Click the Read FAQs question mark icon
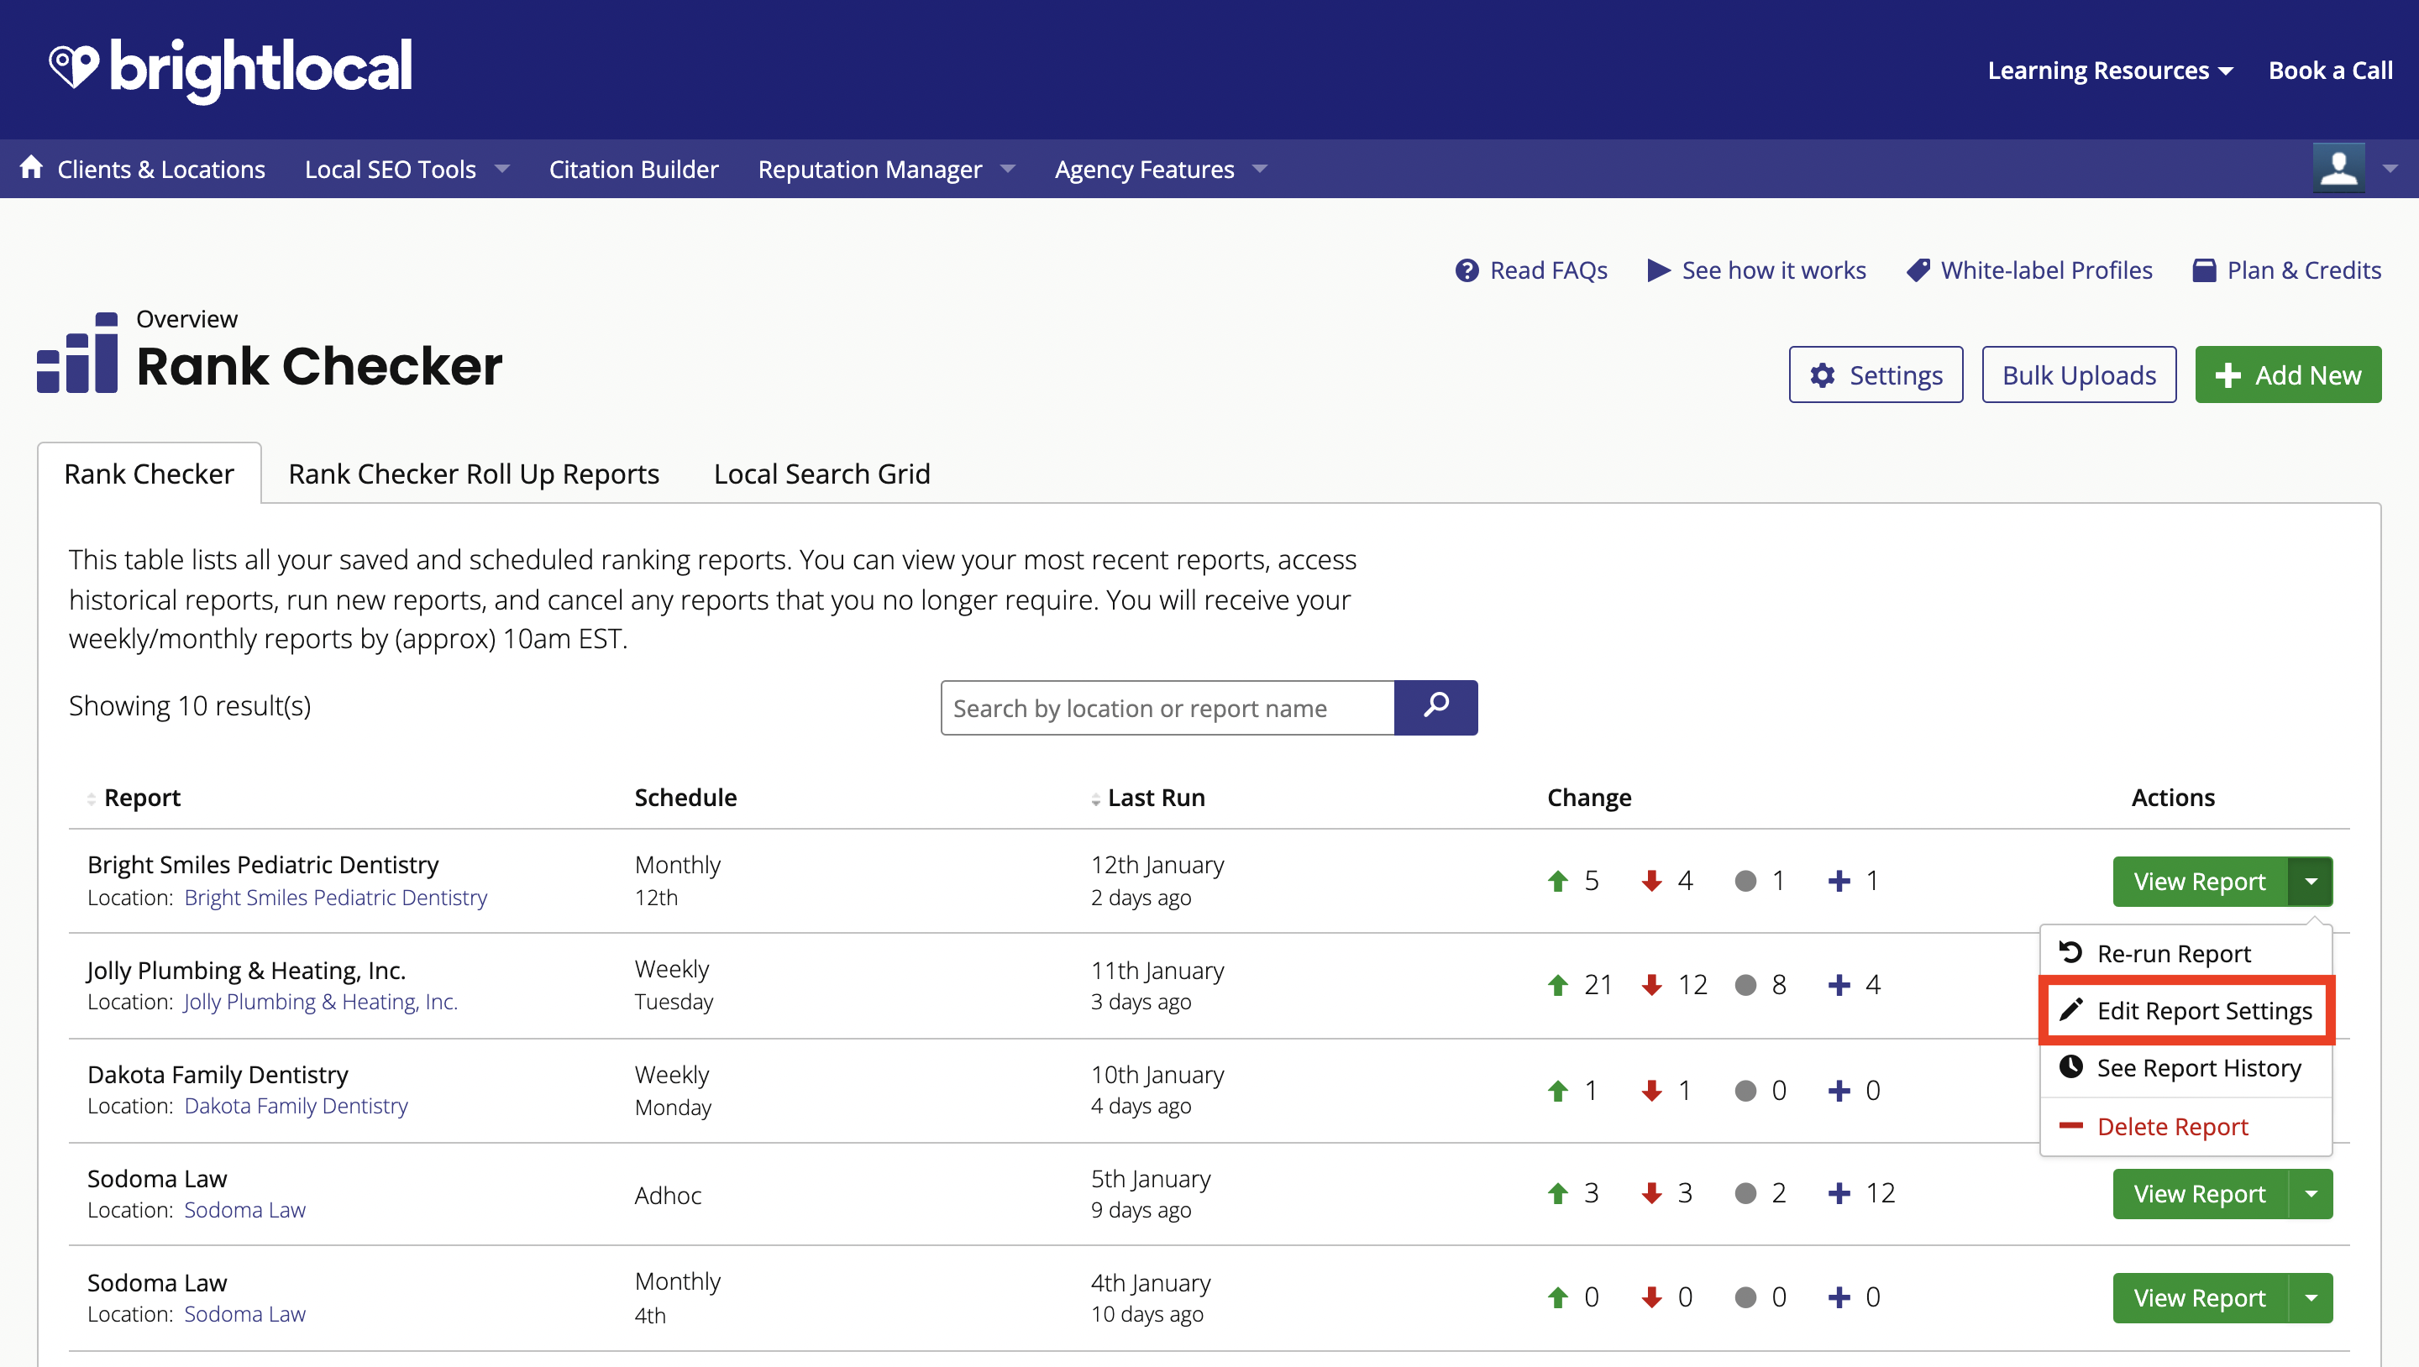2419x1367 pixels. click(1467, 270)
